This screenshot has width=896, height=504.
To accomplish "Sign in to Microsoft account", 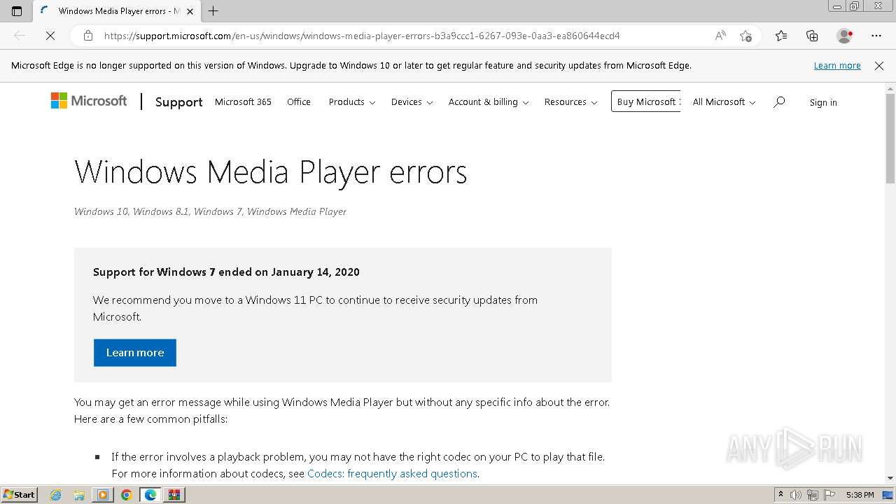I will pos(823,102).
